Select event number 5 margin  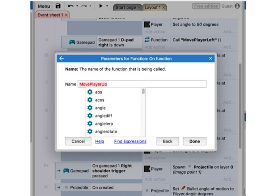point(46,39)
